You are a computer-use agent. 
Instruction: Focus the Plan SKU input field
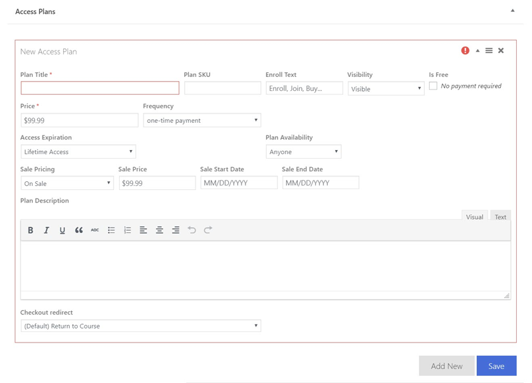[223, 88]
